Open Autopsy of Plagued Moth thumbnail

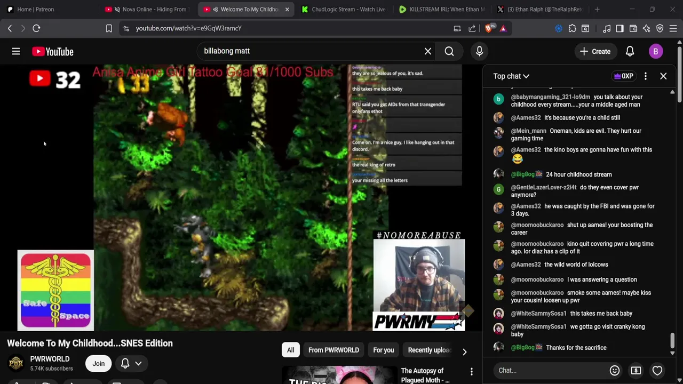coord(339,375)
